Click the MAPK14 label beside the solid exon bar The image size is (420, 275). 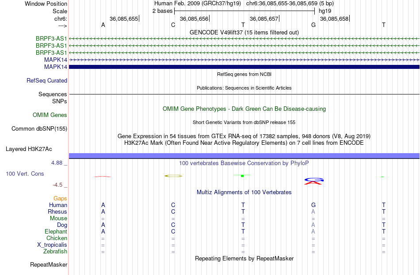(56, 67)
